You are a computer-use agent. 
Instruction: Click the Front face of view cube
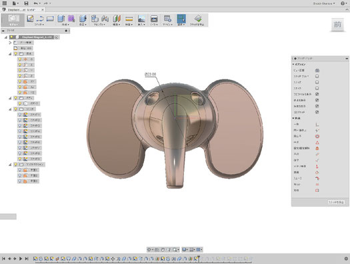point(337,24)
